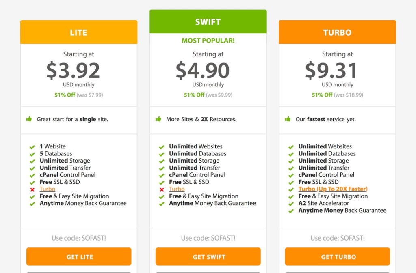Click the red X beside Lite plan Turbo
The height and width of the screenshot is (273, 416).
coord(32,189)
